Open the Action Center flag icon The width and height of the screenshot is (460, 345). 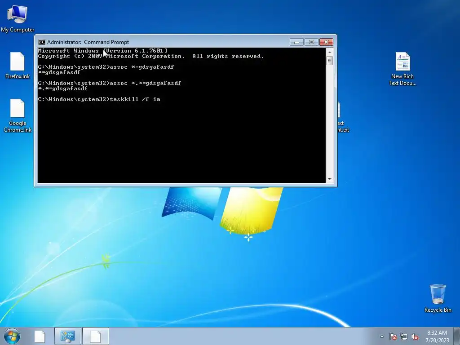point(393,336)
